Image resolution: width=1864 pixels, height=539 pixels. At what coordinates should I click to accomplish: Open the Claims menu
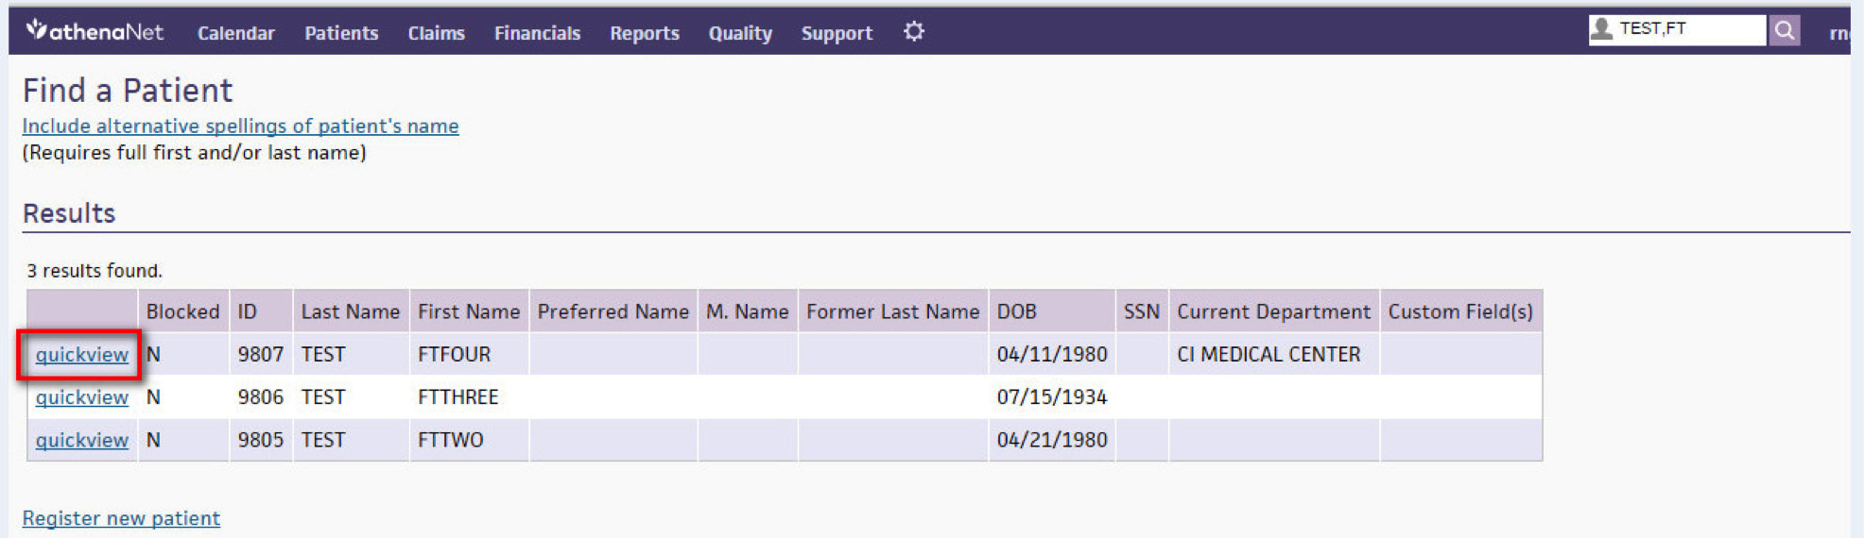[436, 33]
